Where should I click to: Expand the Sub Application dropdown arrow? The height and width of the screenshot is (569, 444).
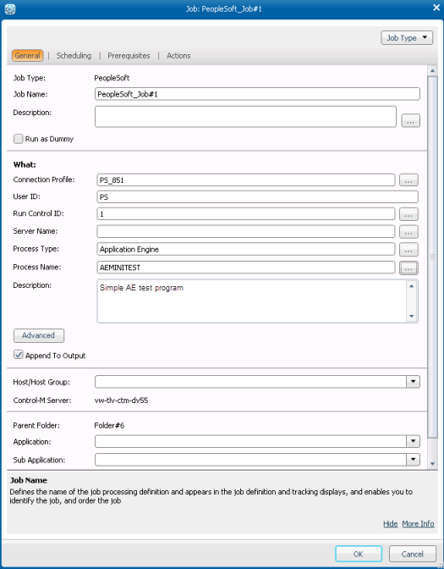tap(413, 460)
